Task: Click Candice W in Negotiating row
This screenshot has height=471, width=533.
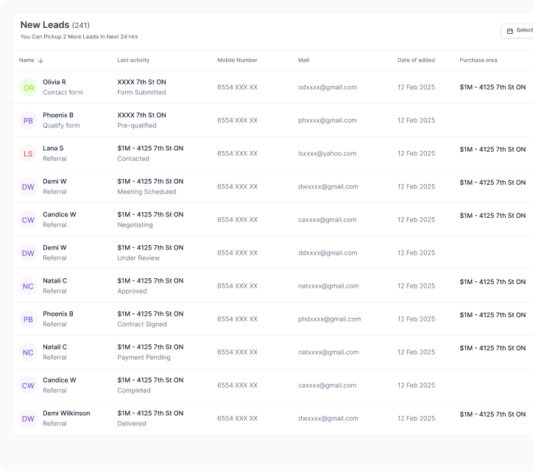Action: 60,214
